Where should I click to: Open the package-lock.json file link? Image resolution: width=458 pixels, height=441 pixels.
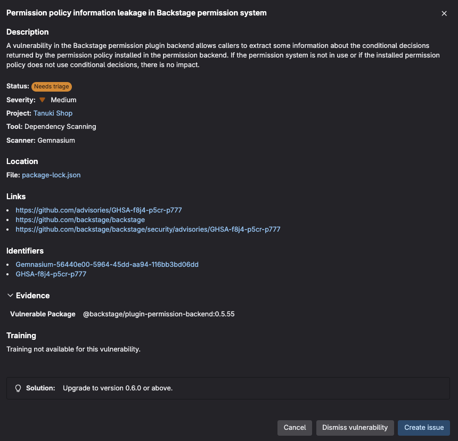[x=51, y=175]
